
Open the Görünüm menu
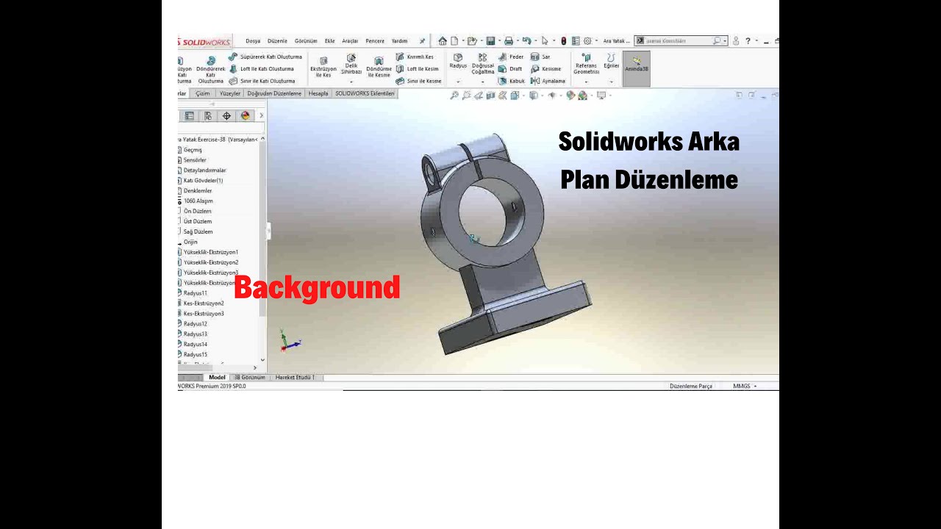click(306, 41)
